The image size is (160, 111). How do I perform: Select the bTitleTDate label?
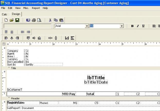(96, 82)
